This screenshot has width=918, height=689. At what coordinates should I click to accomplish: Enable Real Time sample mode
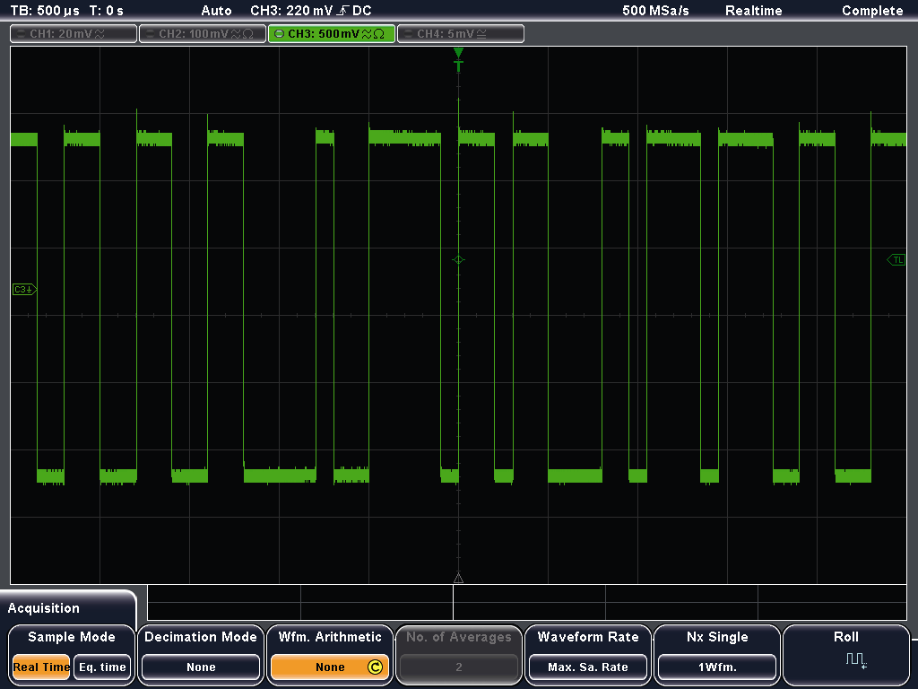(x=41, y=667)
